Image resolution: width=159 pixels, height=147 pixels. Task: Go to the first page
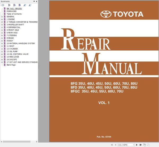coord(112,145)
